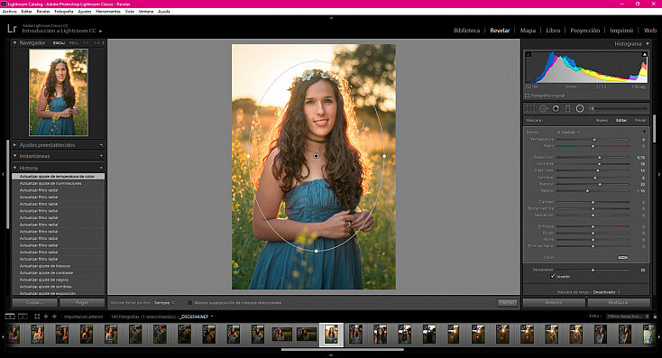Enable Mostrar superposición de máscara seleccionada
The image size is (662, 358).
189,303
